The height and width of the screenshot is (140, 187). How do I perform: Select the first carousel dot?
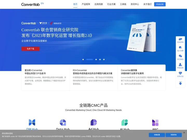click(x=83, y=60)
